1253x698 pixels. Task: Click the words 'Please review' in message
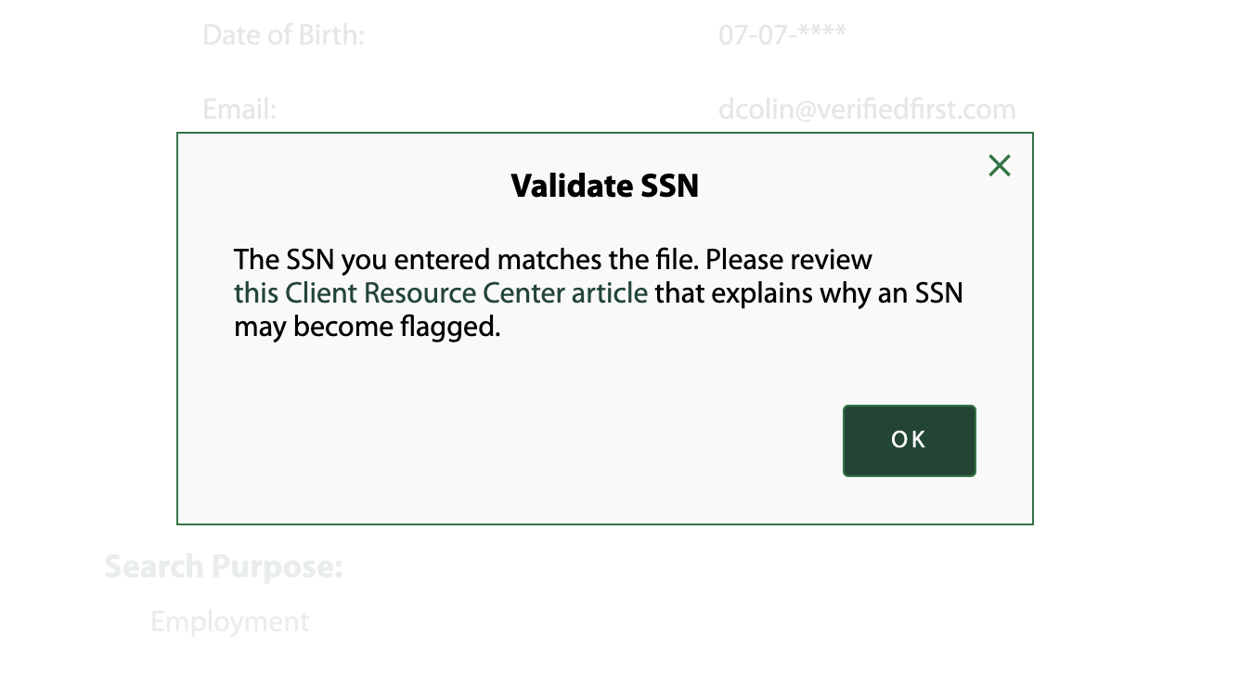(789, 259)
